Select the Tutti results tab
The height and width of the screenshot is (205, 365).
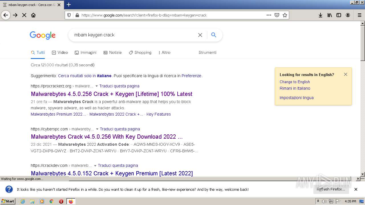click(38, 53)
